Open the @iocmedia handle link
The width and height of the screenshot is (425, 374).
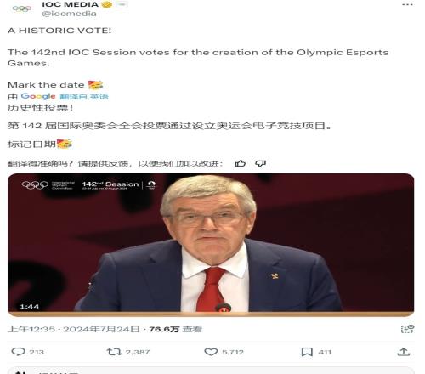click(69, 14)
